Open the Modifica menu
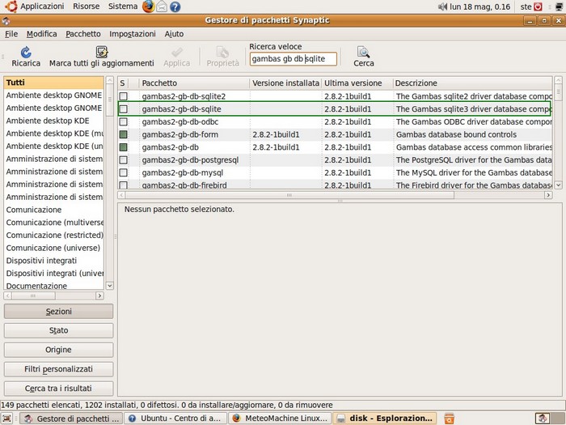The height and width of the screenshot is (425, 566). (41, 34)
